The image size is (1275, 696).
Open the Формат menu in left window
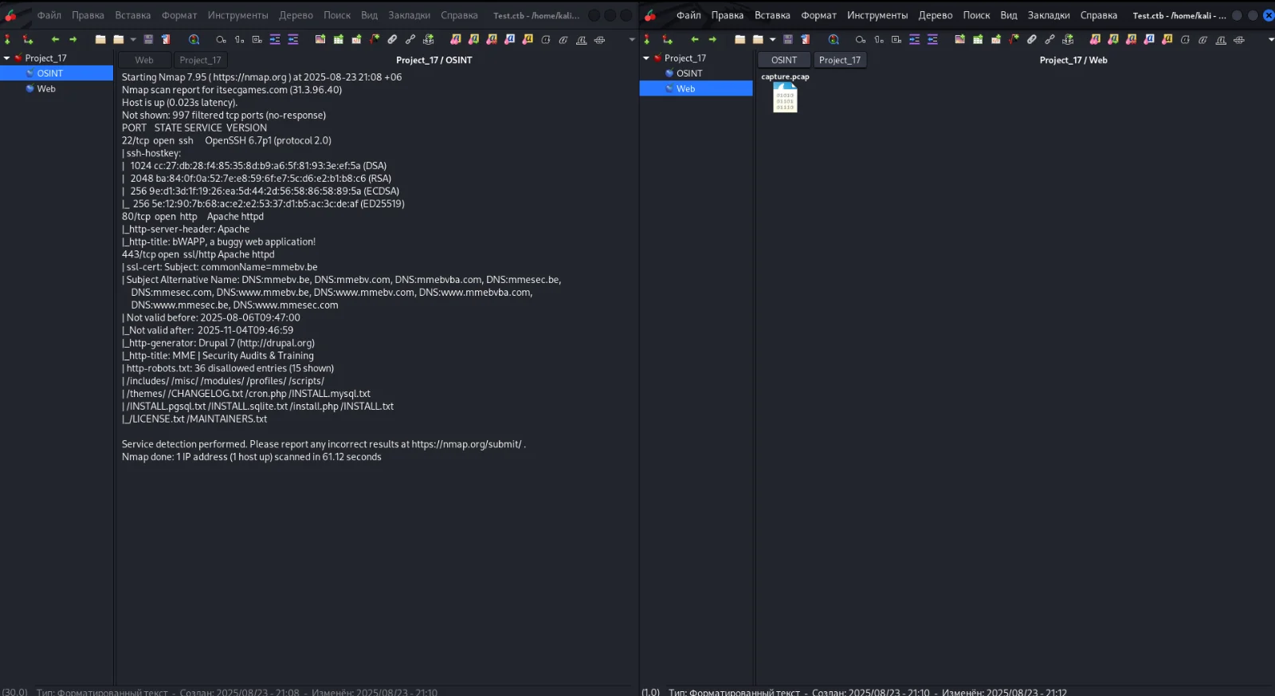click(x=179, y=15)
